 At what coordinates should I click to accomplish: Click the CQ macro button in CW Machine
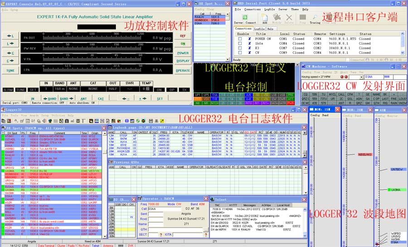point(306,94)
